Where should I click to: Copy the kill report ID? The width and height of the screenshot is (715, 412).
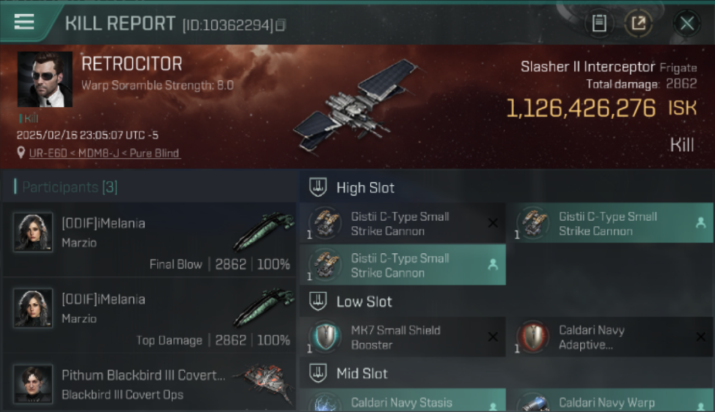pos(280,25)
